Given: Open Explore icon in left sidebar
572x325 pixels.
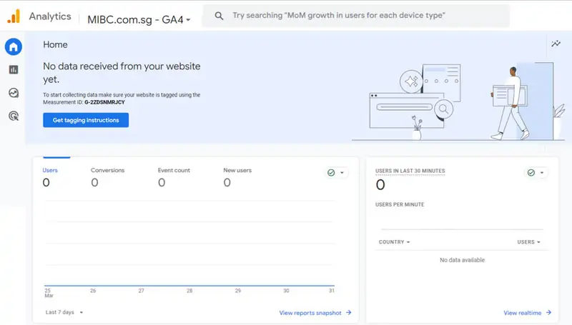Looking at the screenshot, I should [13, 93].
